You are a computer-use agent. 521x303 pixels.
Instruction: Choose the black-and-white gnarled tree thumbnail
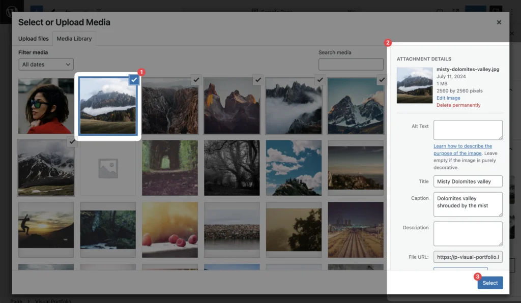[232, 168]
